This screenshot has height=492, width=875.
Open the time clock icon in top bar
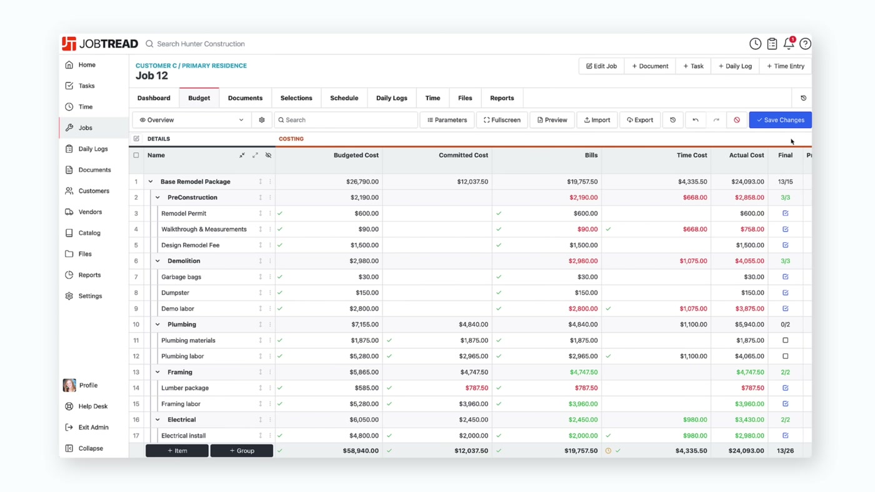[756, 44]
